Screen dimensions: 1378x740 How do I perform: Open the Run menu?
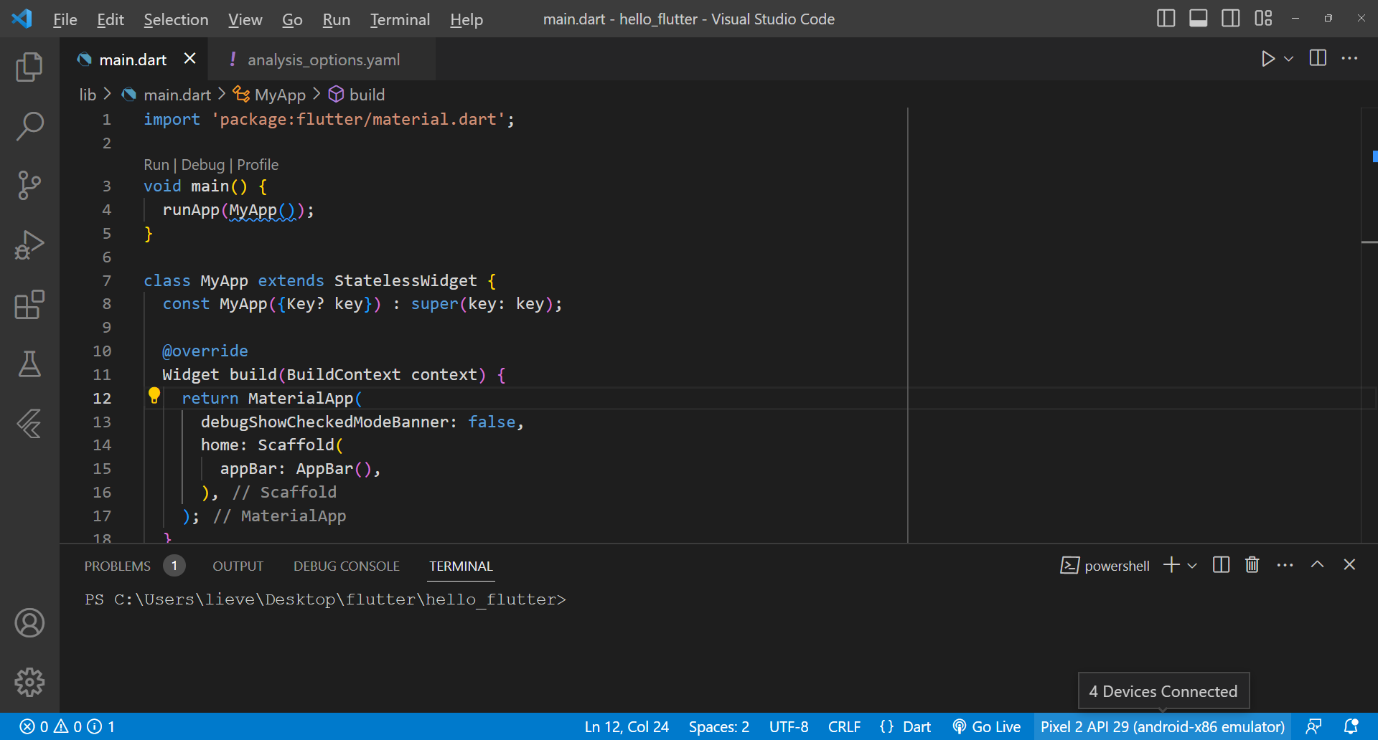point(336,19)
